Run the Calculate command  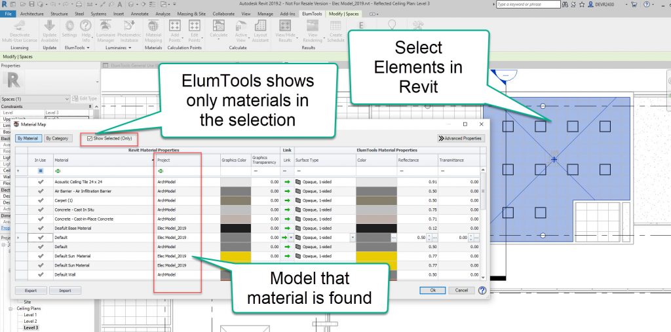point(218,26)
